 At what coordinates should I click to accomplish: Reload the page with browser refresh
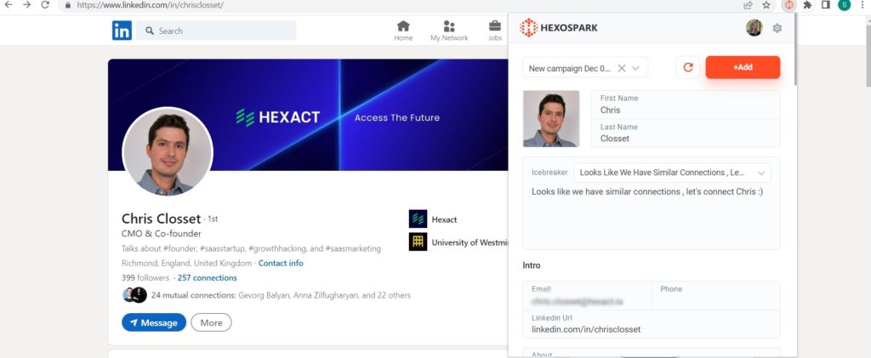pos(45,5)
